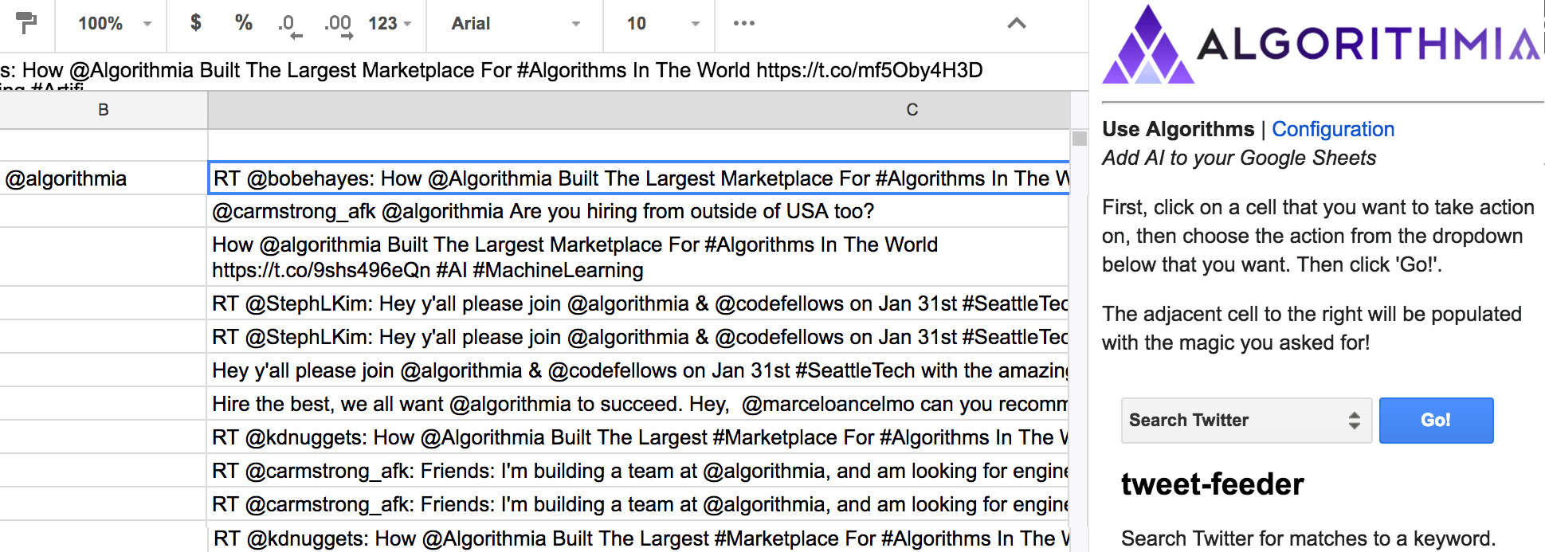Click the Go! button
This screenshot has width=1545, height=552.
tap(1436, 421)
